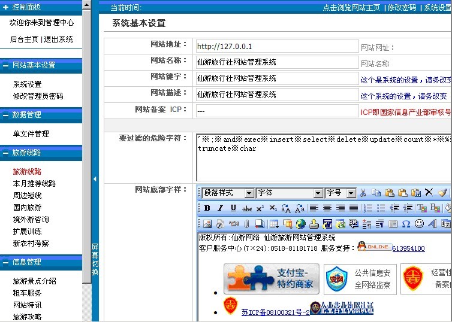Click the cut scissors icon
Viewport: 452px width, 322px height.
coord(363,193)
